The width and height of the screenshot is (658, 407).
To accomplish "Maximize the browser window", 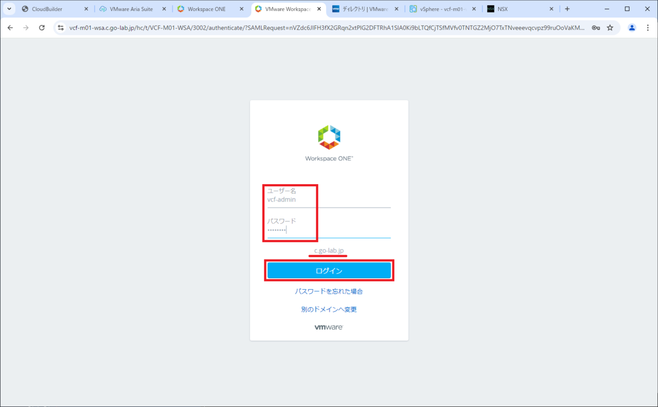I will [x=627, y=9].
